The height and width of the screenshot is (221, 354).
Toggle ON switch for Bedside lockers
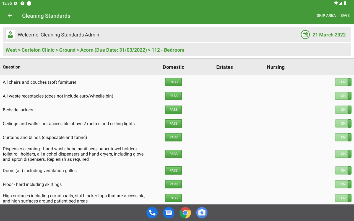(343, 110)
